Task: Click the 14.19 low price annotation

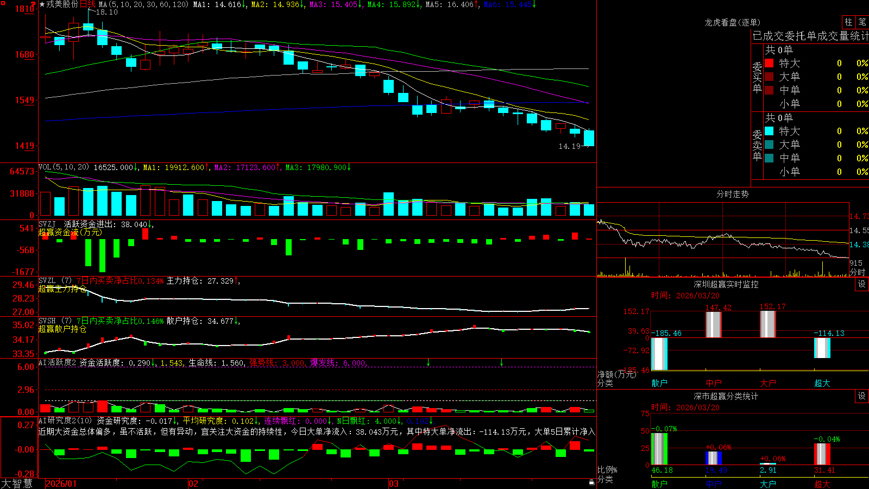Action: click(570, 146)
